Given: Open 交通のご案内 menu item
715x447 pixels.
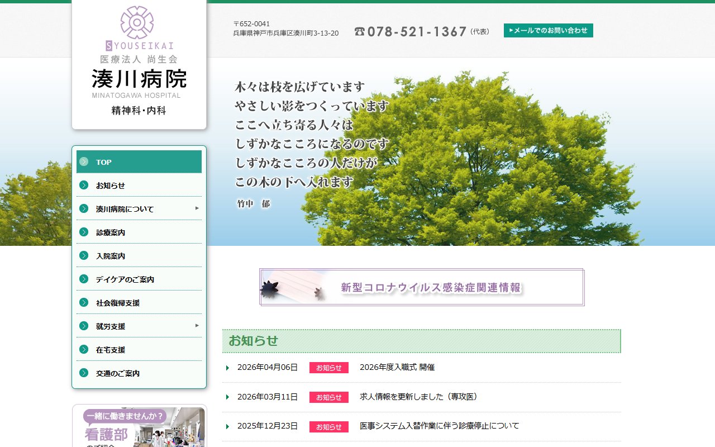Looking at the screenshot, I should (139, 373).
